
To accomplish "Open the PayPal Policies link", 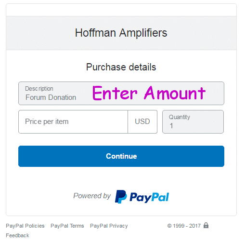I will 25,226.
